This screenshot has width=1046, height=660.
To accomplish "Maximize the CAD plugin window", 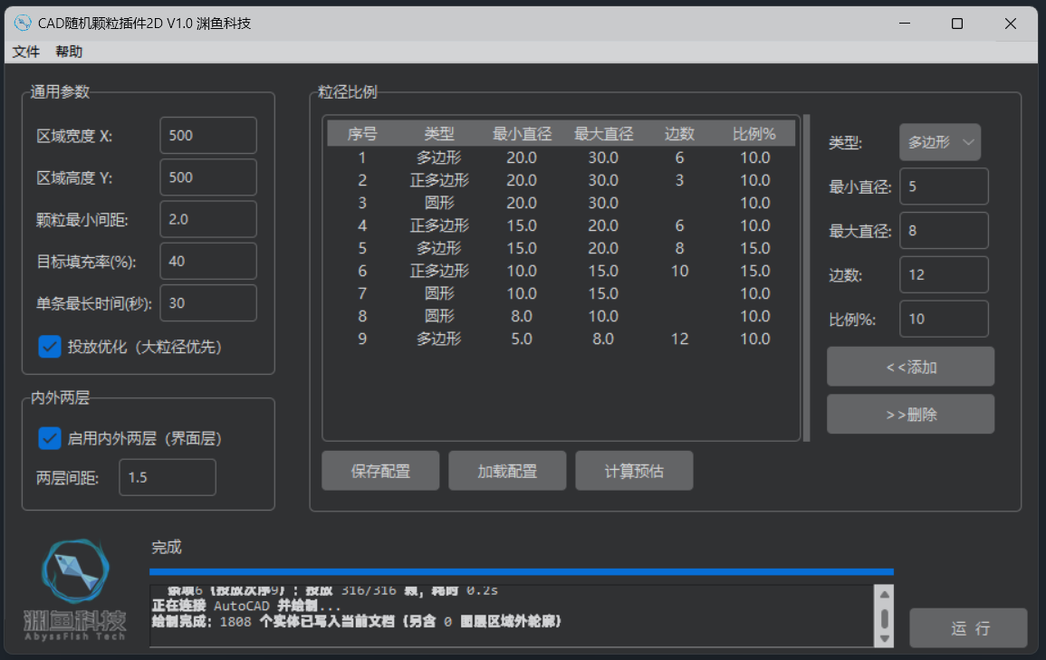I will [x=957, y=24].
